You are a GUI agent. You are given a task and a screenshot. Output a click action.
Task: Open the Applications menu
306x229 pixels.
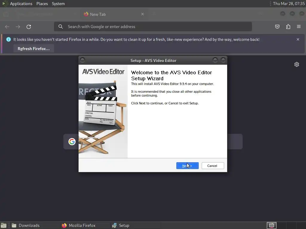21,4
